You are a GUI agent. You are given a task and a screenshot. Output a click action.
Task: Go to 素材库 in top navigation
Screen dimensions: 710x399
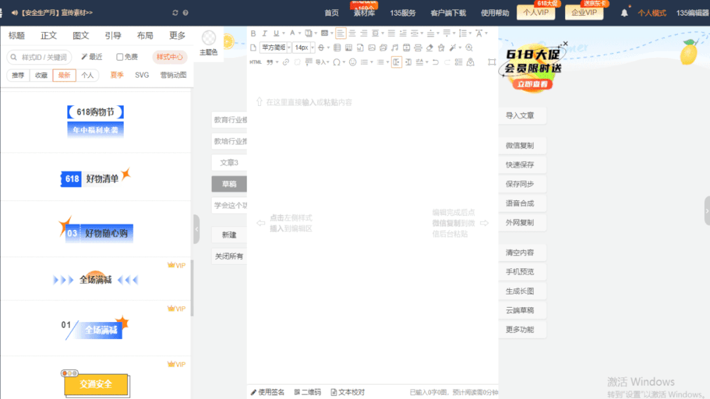pyautogui.click(x=364, y=13)
